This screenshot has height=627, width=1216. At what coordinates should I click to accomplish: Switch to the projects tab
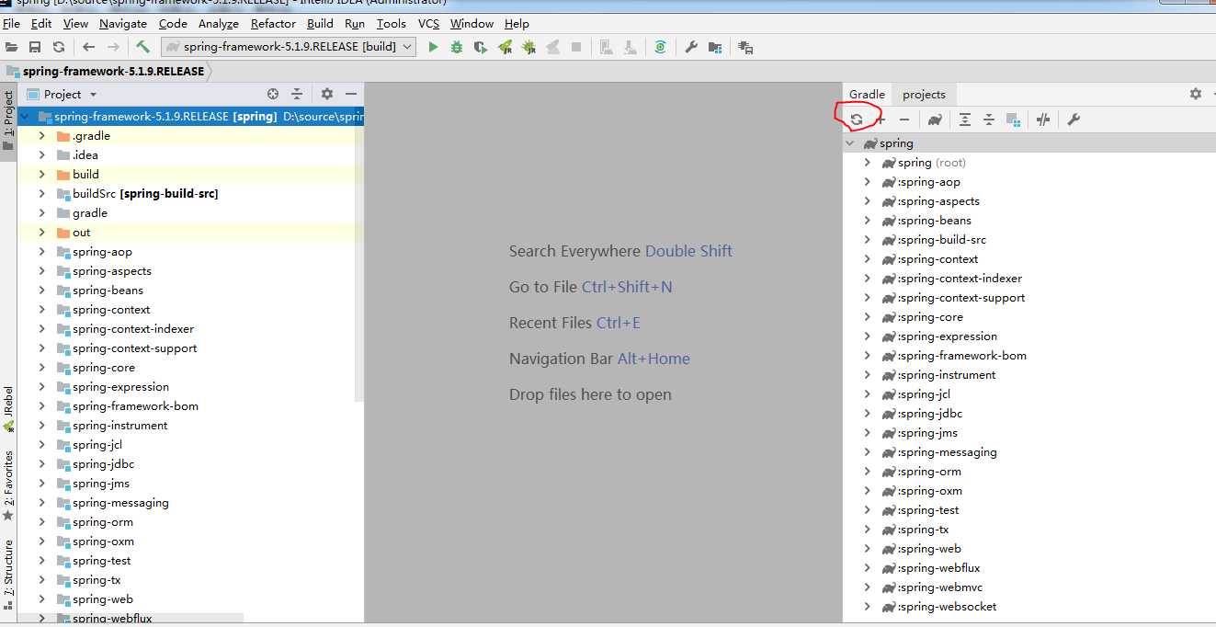point(924,94)
